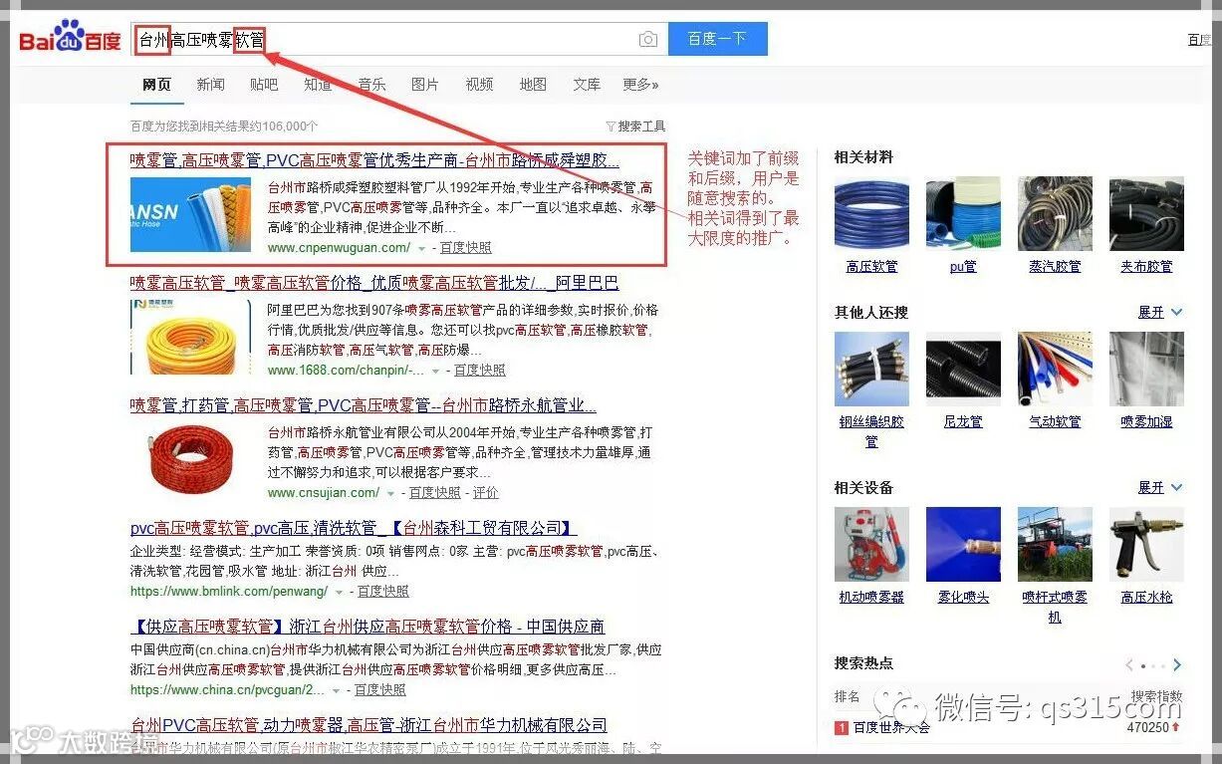Click the 夹布胶管 image
1222x764 pixels.
pos(1146,214)
